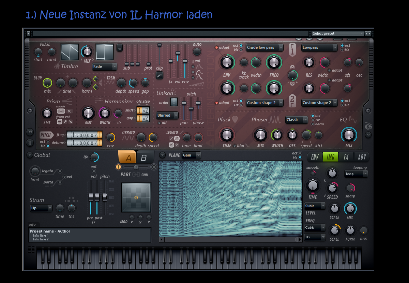Click the Timbre 2 square waveform display
The width and height of the screenshot is (409, 283).
pos(105,52)
